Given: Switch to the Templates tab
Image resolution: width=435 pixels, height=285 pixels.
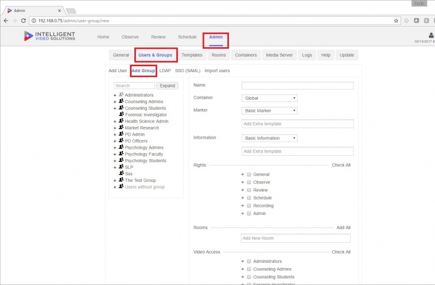Looking at the screenshot, I should [x=192, y=55].
